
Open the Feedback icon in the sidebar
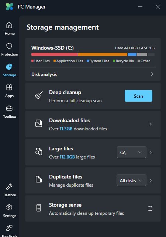click(x=9, y=228)
